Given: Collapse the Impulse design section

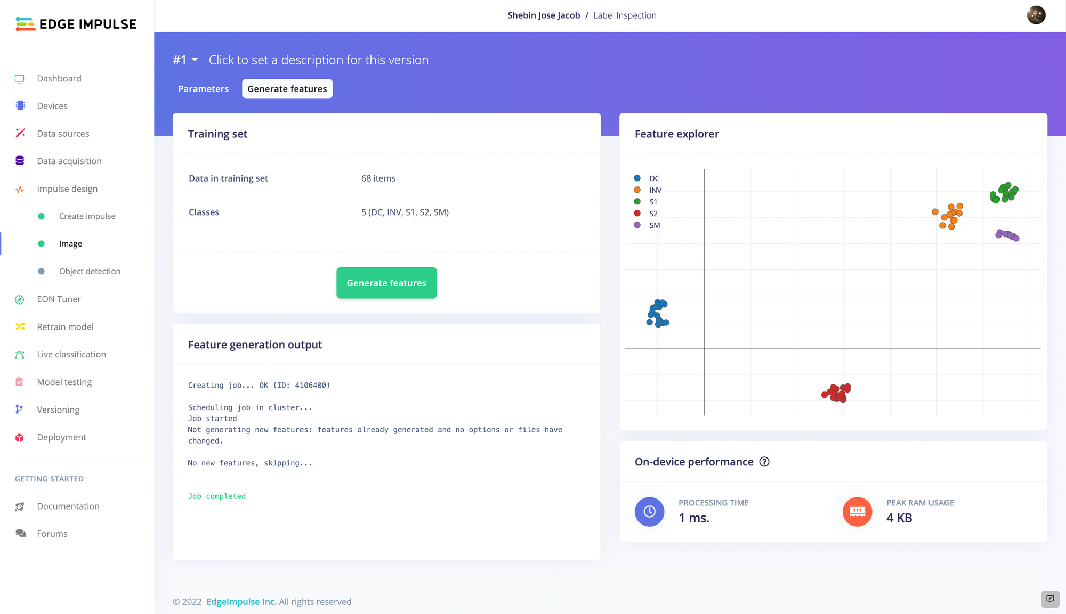Looking at the screenshot, I should [x=67, y=189].
